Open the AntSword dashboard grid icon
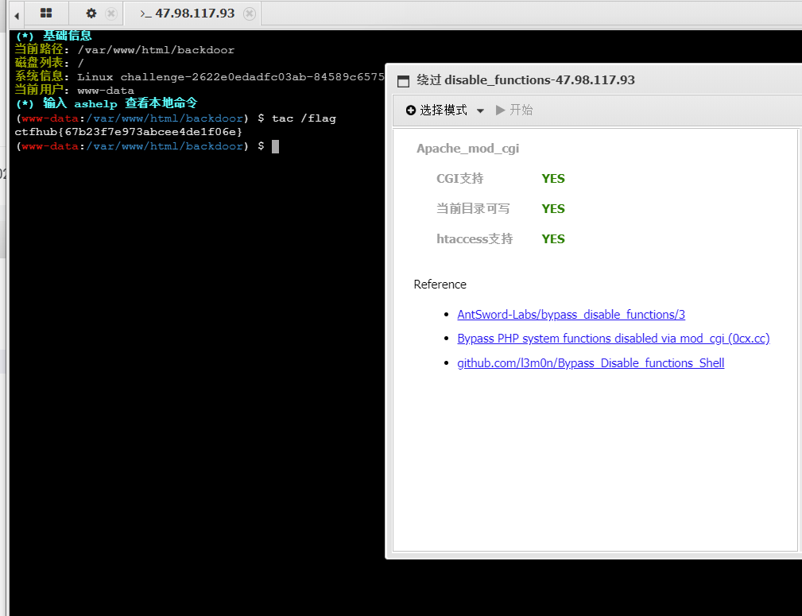The image size is (802, 616). click(45, 14)
